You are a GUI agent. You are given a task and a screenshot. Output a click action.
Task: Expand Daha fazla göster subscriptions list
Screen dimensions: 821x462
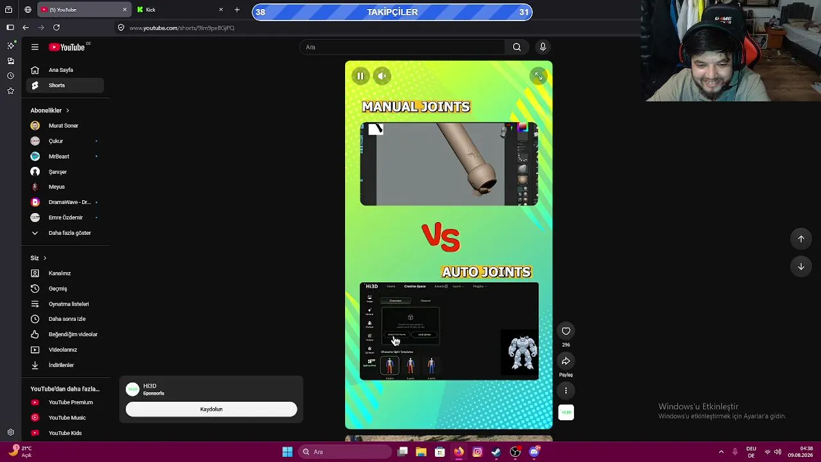pyautogui.click(x=65, y=233)
